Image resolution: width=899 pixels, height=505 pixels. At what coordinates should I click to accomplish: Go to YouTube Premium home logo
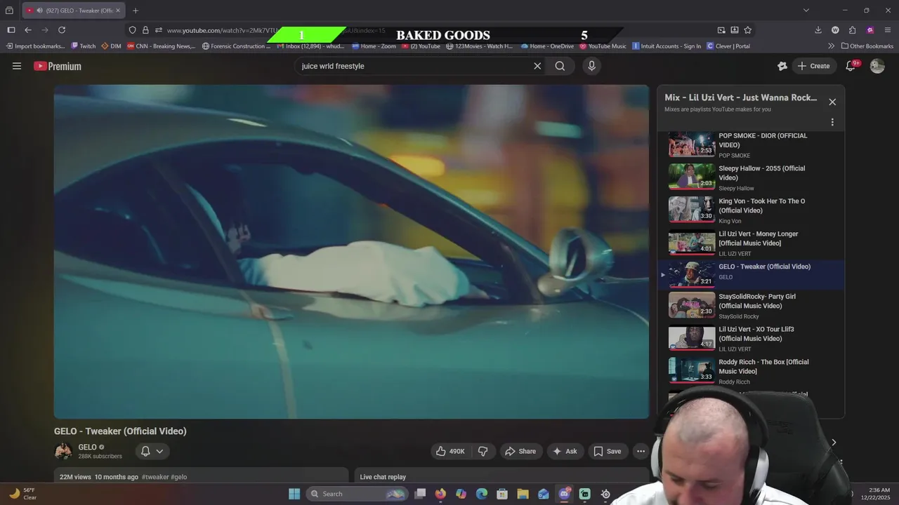(58, 66)
